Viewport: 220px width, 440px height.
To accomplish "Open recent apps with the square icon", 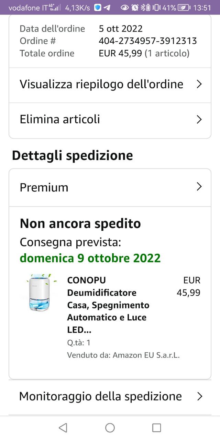I will click(x=157, y=428).
